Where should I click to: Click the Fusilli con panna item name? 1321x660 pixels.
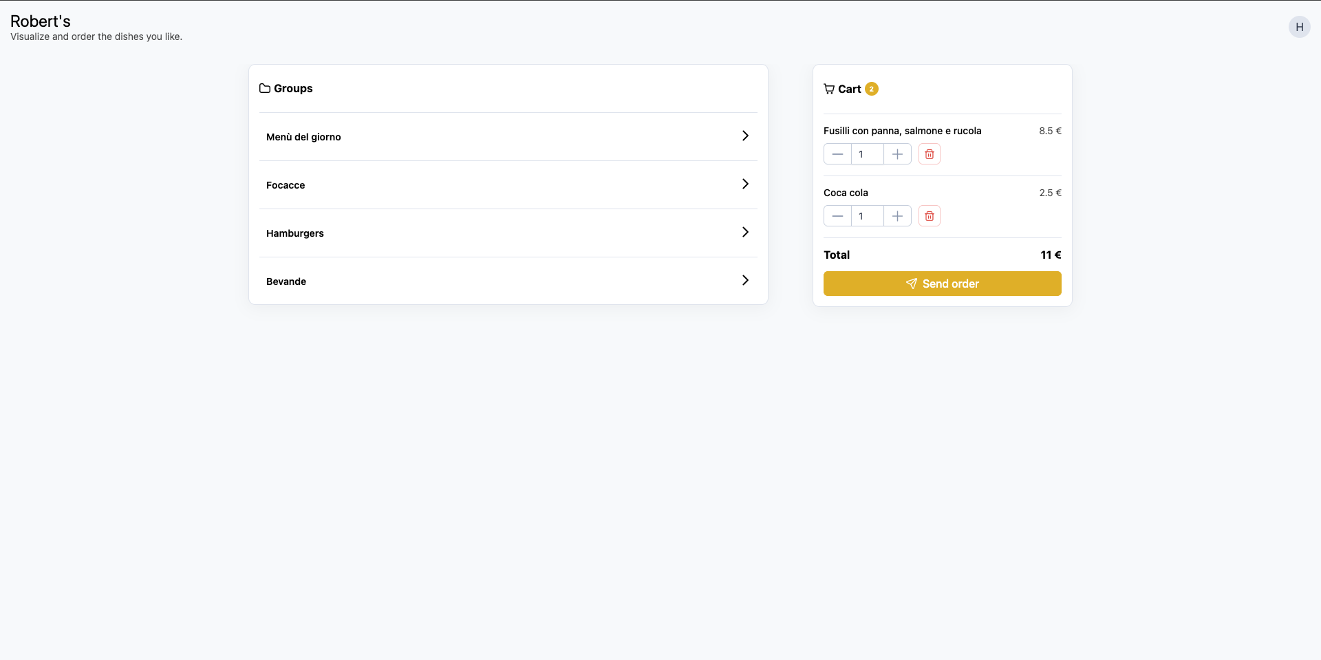click(902, 131)
